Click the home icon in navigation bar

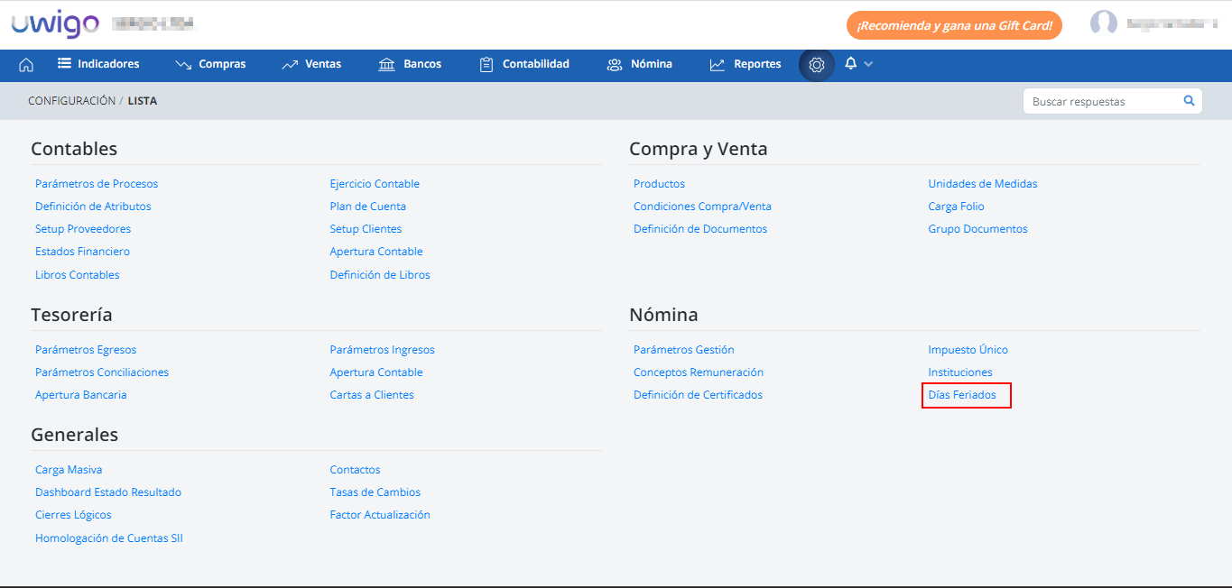(26, 64)
